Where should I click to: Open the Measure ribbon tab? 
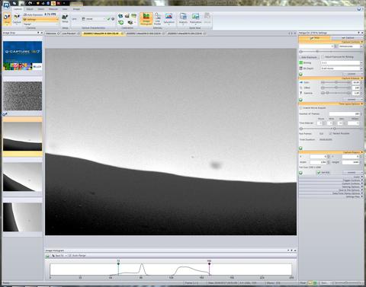53,9
